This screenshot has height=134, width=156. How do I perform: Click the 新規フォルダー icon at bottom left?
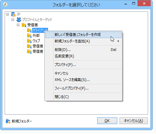(8, 121)
